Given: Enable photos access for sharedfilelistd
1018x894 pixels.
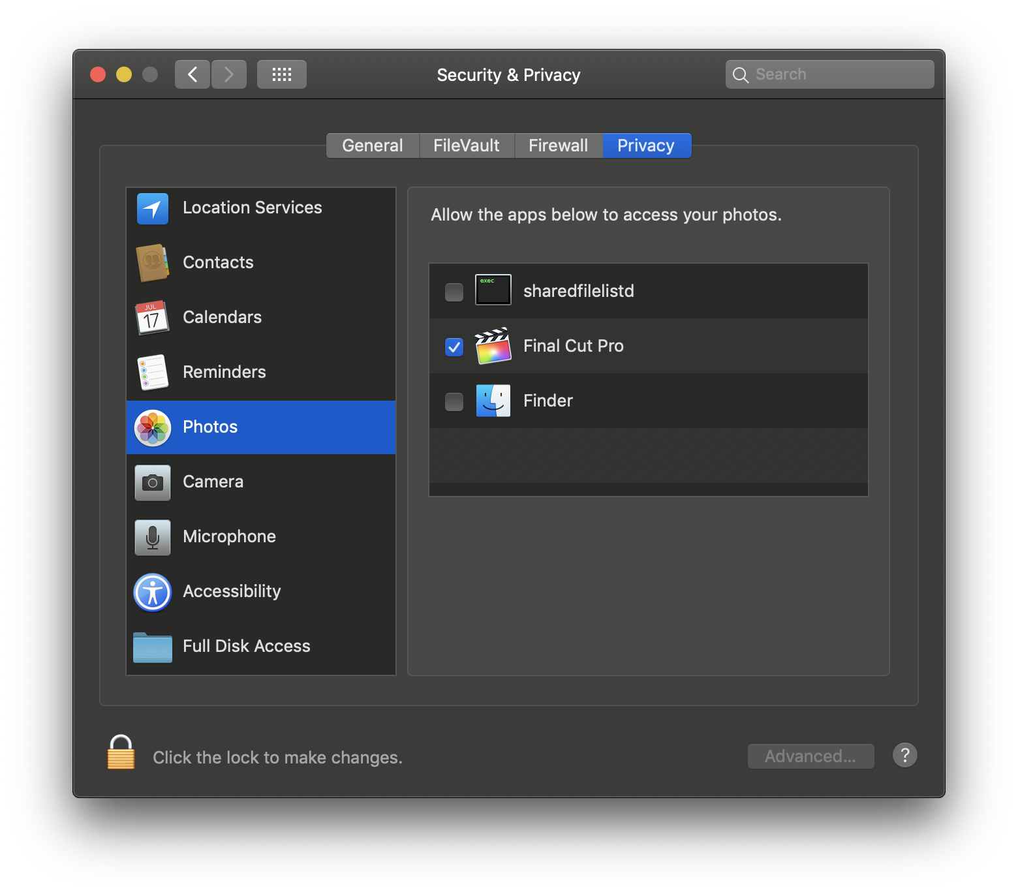Looking at the screenshot, I should click(x=454, y=292).
